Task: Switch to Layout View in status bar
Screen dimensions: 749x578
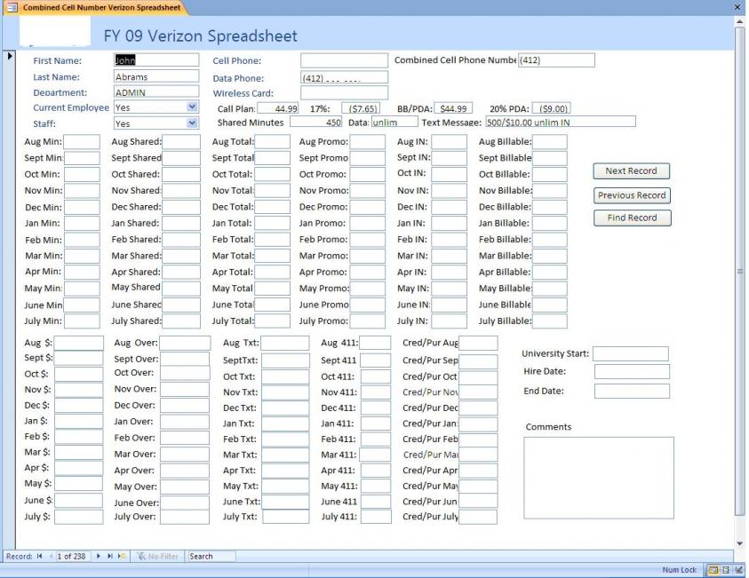Action: [726, 570]
